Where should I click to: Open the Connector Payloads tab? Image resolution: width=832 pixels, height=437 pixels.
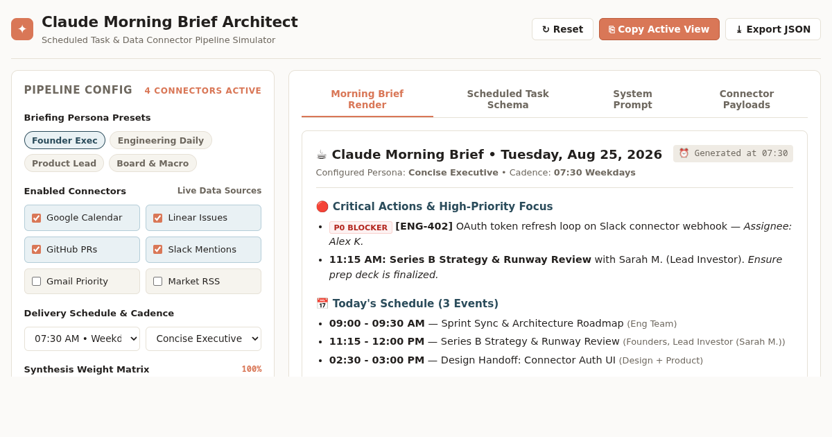(x=747, y=100)
